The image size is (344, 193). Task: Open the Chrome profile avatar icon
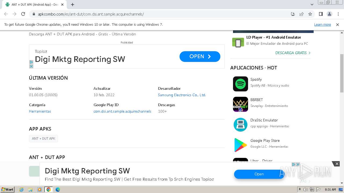point(329,14)
